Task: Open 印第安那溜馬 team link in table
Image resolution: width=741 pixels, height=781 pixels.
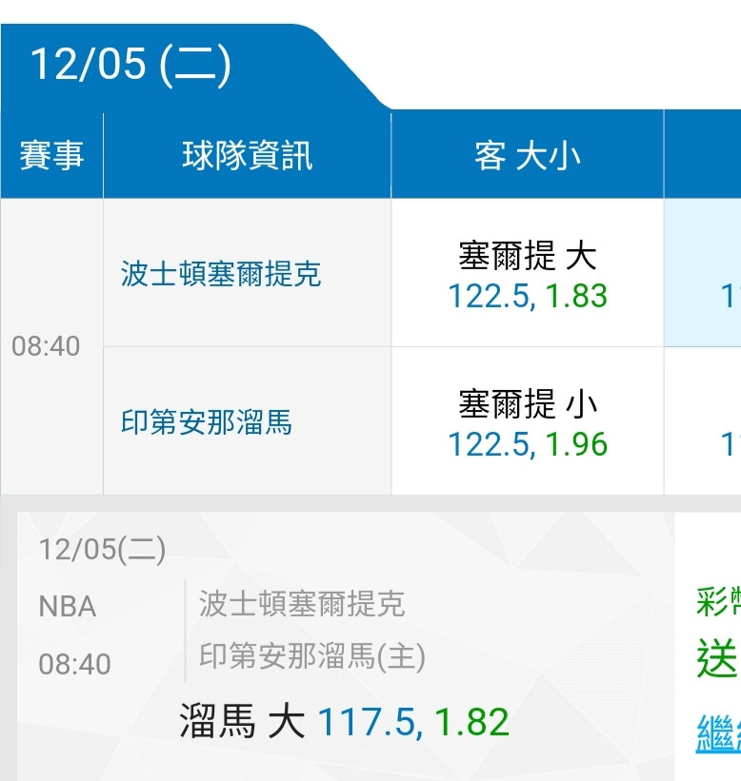Action: coord(207,421)
